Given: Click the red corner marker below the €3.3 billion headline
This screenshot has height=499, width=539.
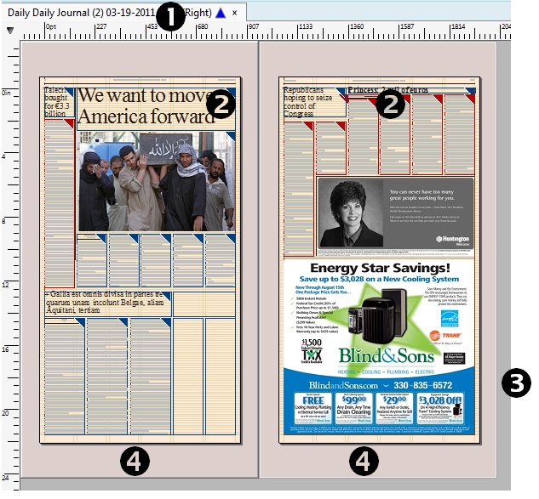Looking at the screenshot, I should (70, 123).
